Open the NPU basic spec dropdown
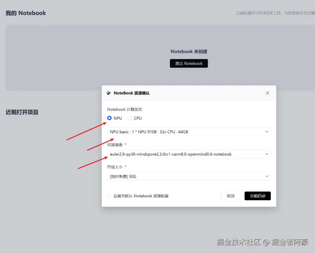315x253 pixels. [x=189, y=132]
